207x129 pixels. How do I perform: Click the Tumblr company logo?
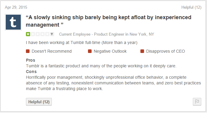tap(13, 22)
